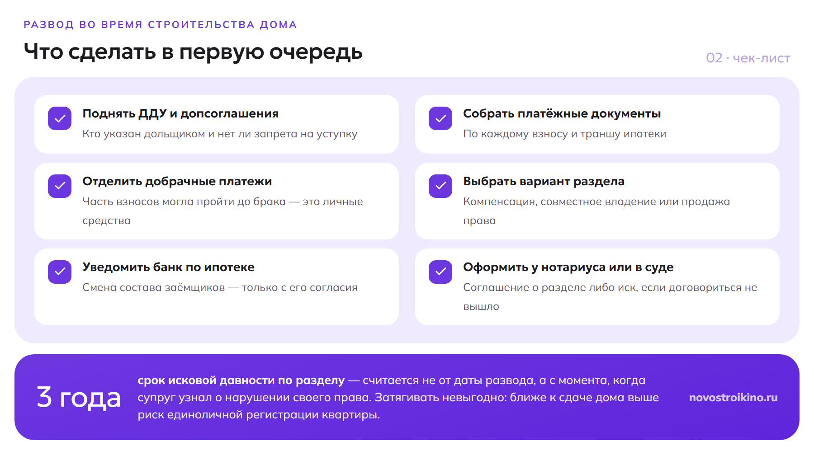Click text риск единоличной регистрации квартиры
Screen dimensions: 814x469
259,415
